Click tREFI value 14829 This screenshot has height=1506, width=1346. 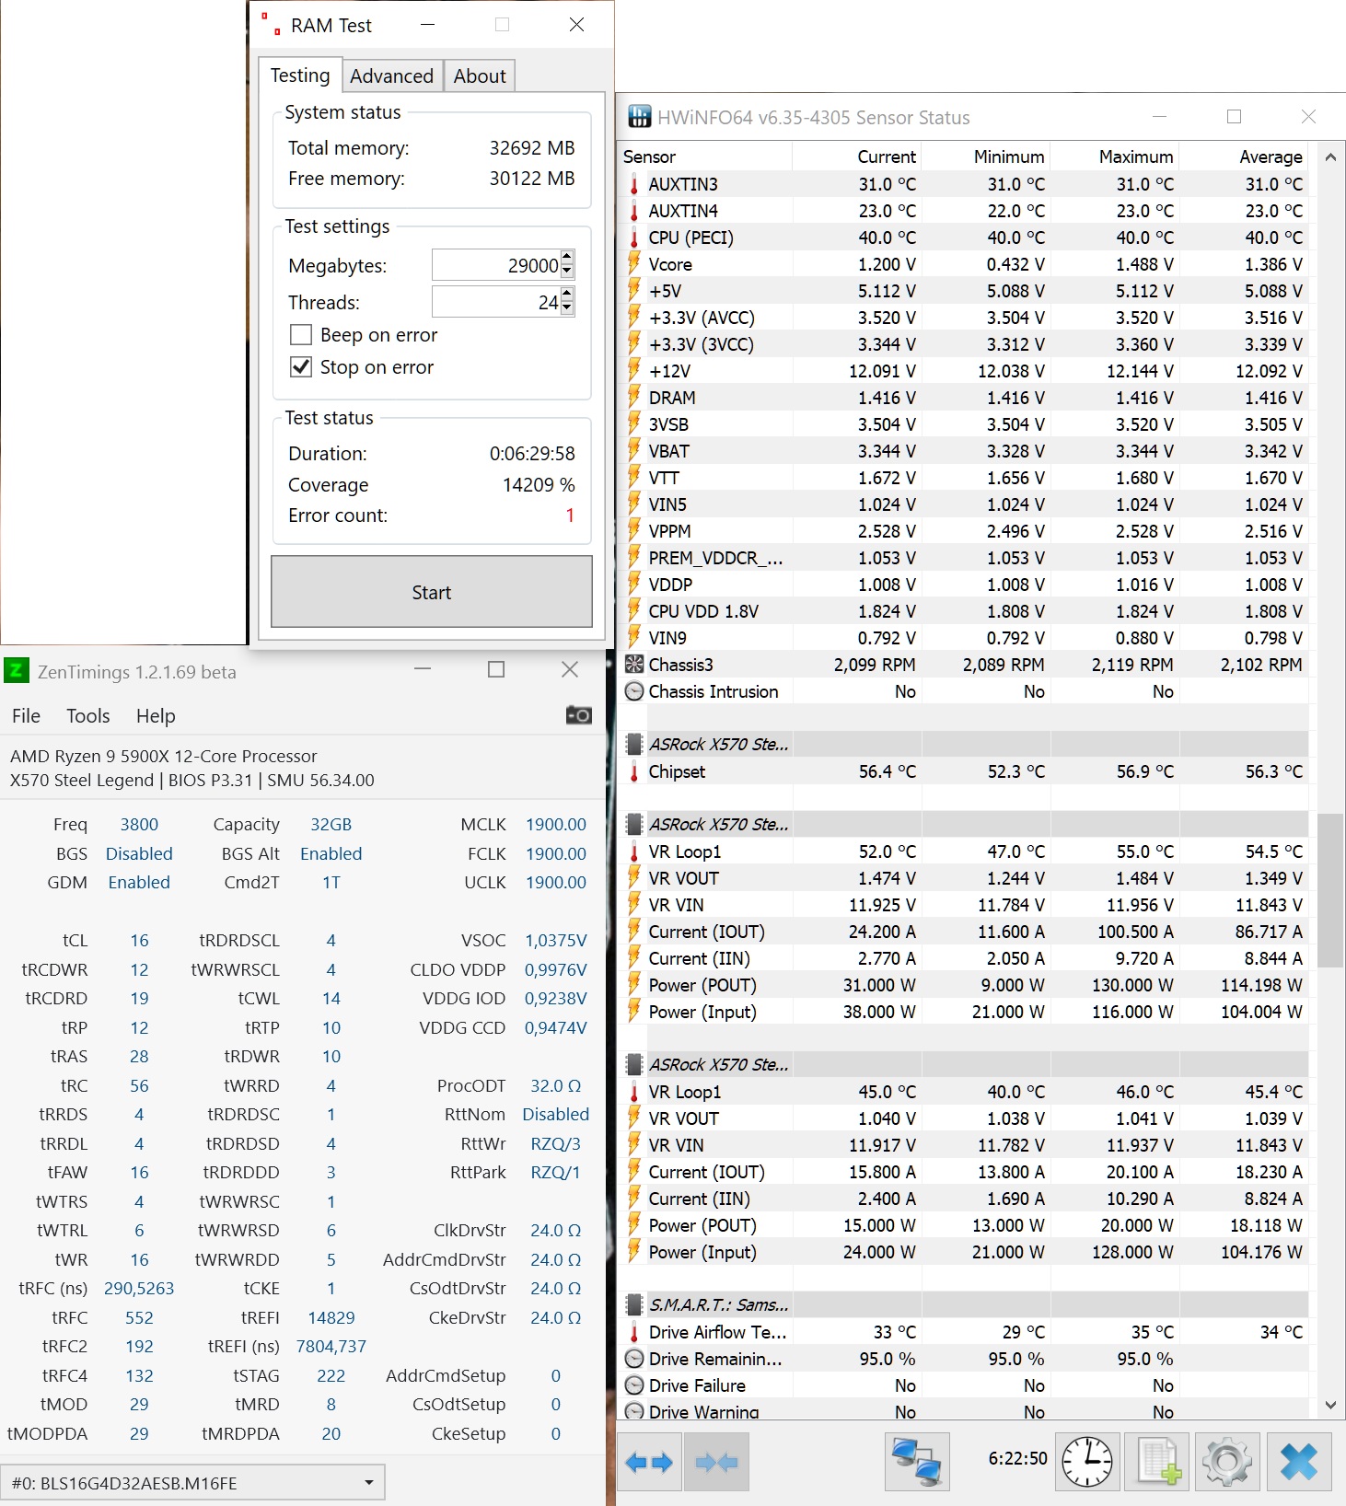pos(331,1318)
